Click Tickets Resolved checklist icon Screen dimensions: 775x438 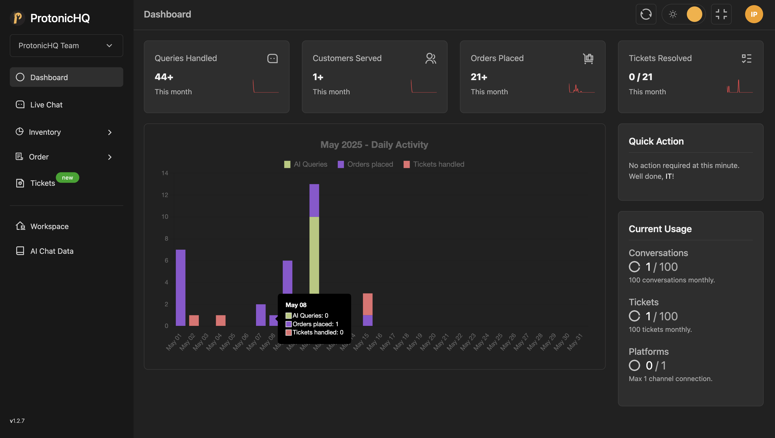(746, 58)
